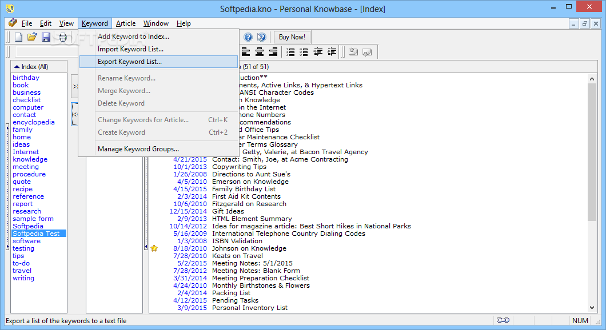This screenshot has width=606, height=330.
Task: Go to previous article up-arrow icon
Action: click(353, 52)
